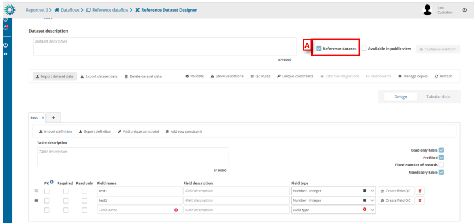Toggle the Fixed number of records checkbox
Image resolution: width=475 pixels, height=224 pixels.
point(441,164)
